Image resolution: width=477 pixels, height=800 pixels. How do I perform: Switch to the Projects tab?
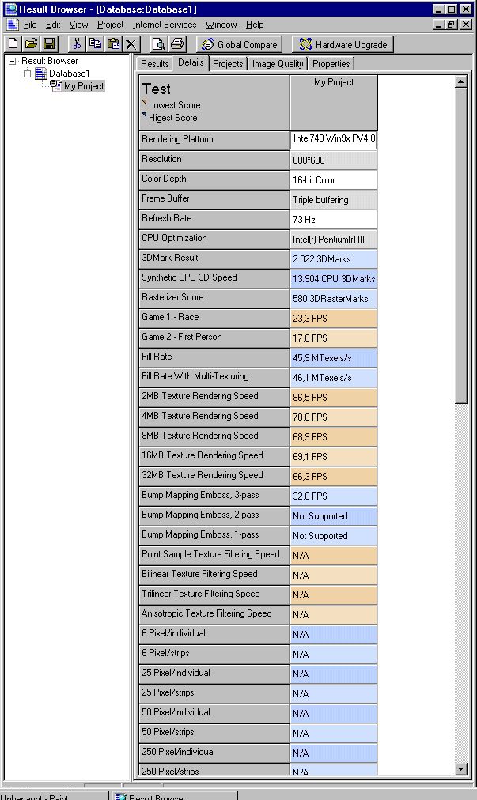click(228, 64)
